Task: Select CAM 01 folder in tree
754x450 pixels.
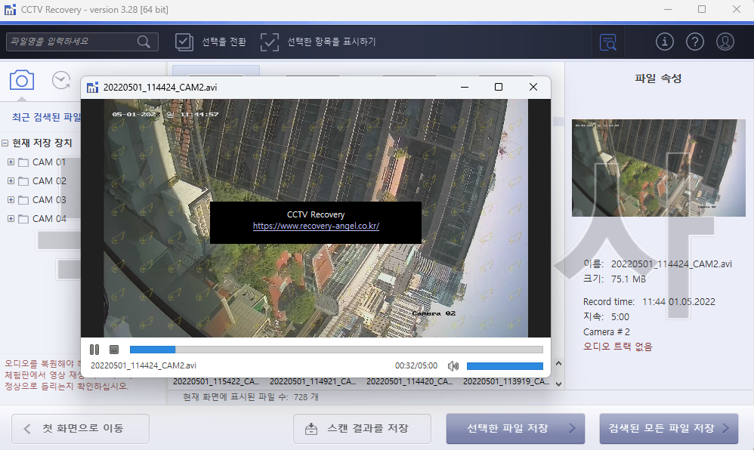Action: 42,162
